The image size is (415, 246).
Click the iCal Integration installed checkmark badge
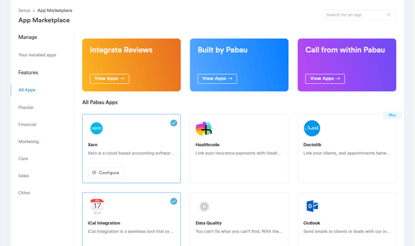(174, 202)
